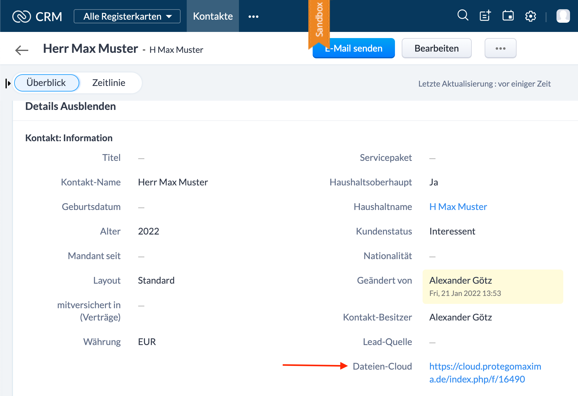578x396 pixels.
Task: Open the Alle Registerkarten dropdown
Action: pos(127,16)
